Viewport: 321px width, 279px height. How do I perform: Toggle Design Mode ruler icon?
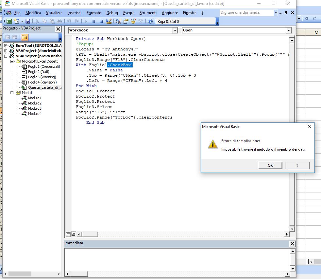(109, 21)
